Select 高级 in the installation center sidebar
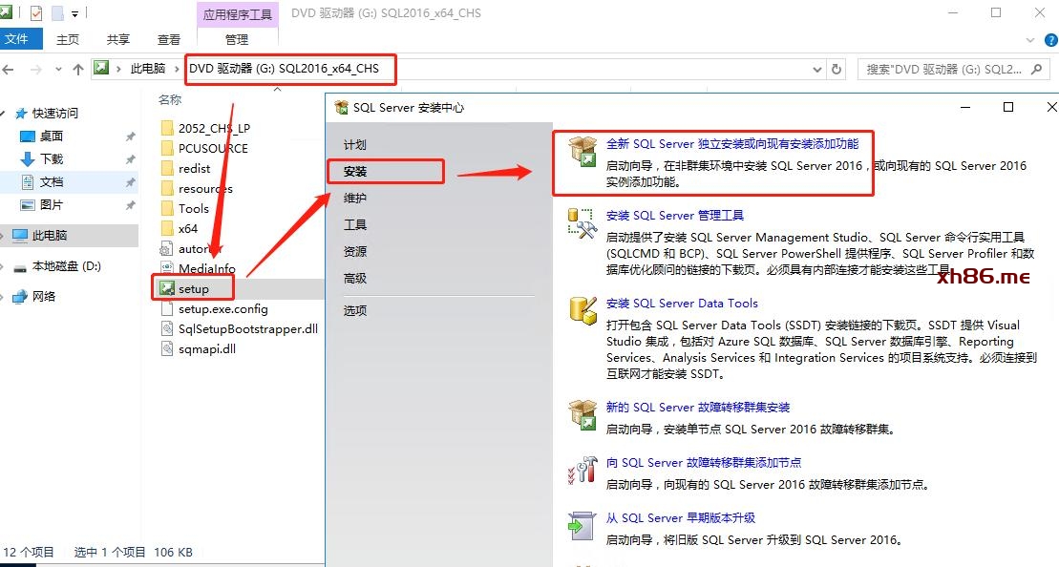1059x567 pixels. [x=355, y=278]
